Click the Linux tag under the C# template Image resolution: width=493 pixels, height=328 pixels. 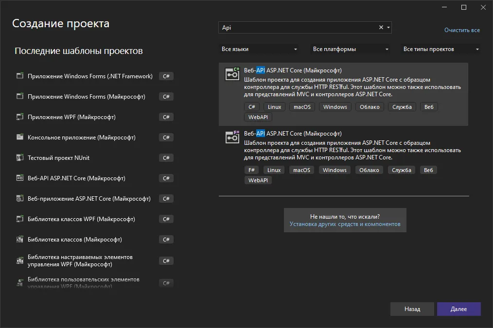[274, 107]
